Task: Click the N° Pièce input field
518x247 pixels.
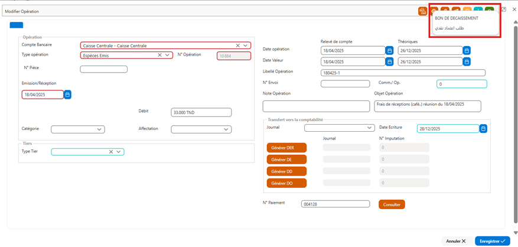Action: coord(104,69)
